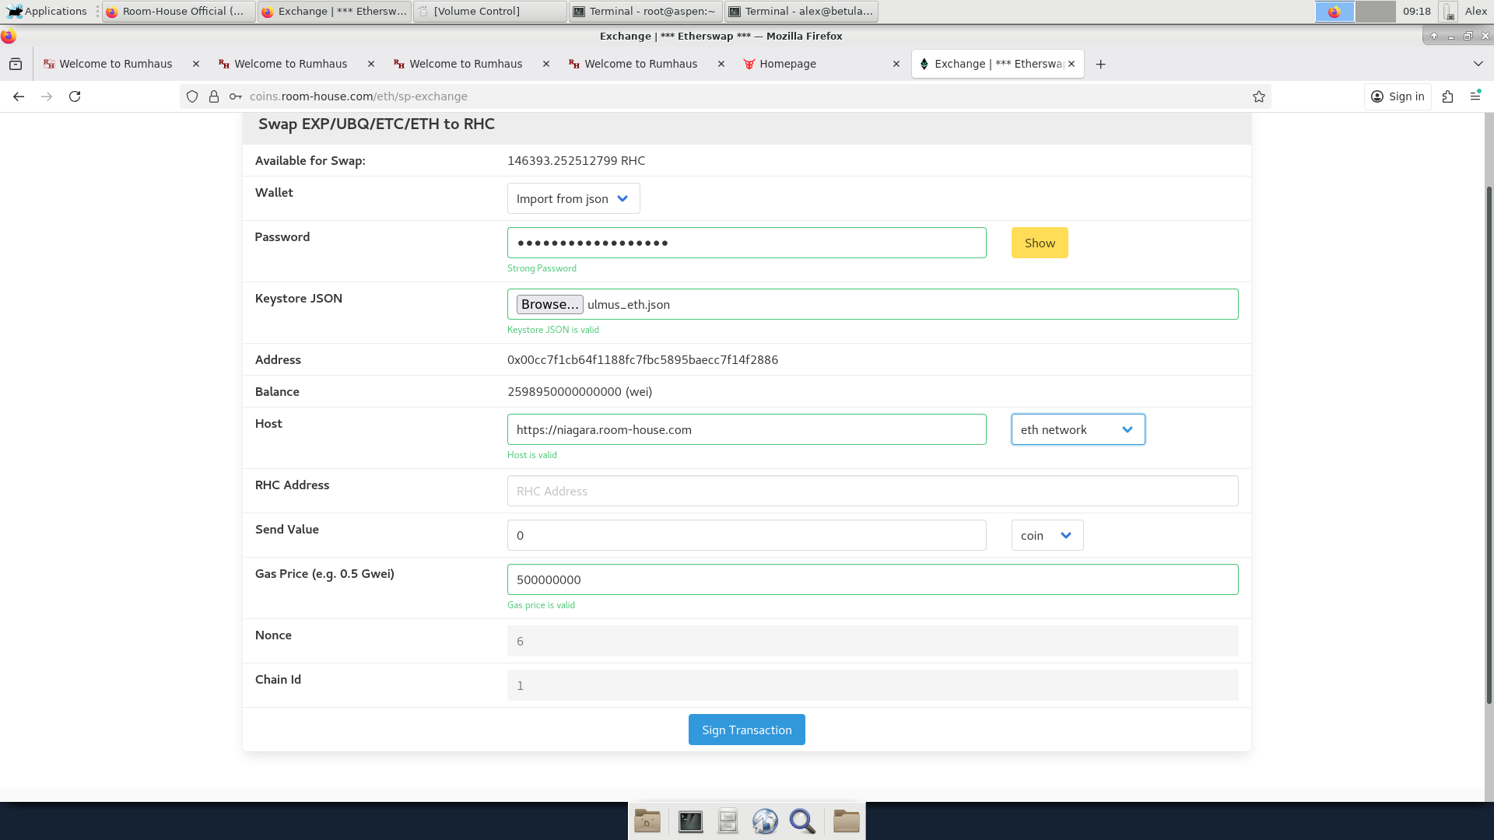Open the eth network dropdown
Screen dimensions: 1494x840
[x=1078, y=429]
